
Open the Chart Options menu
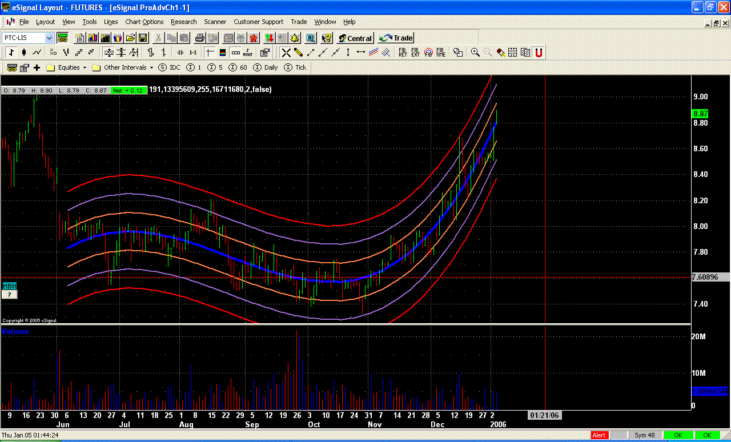[144, 22]
